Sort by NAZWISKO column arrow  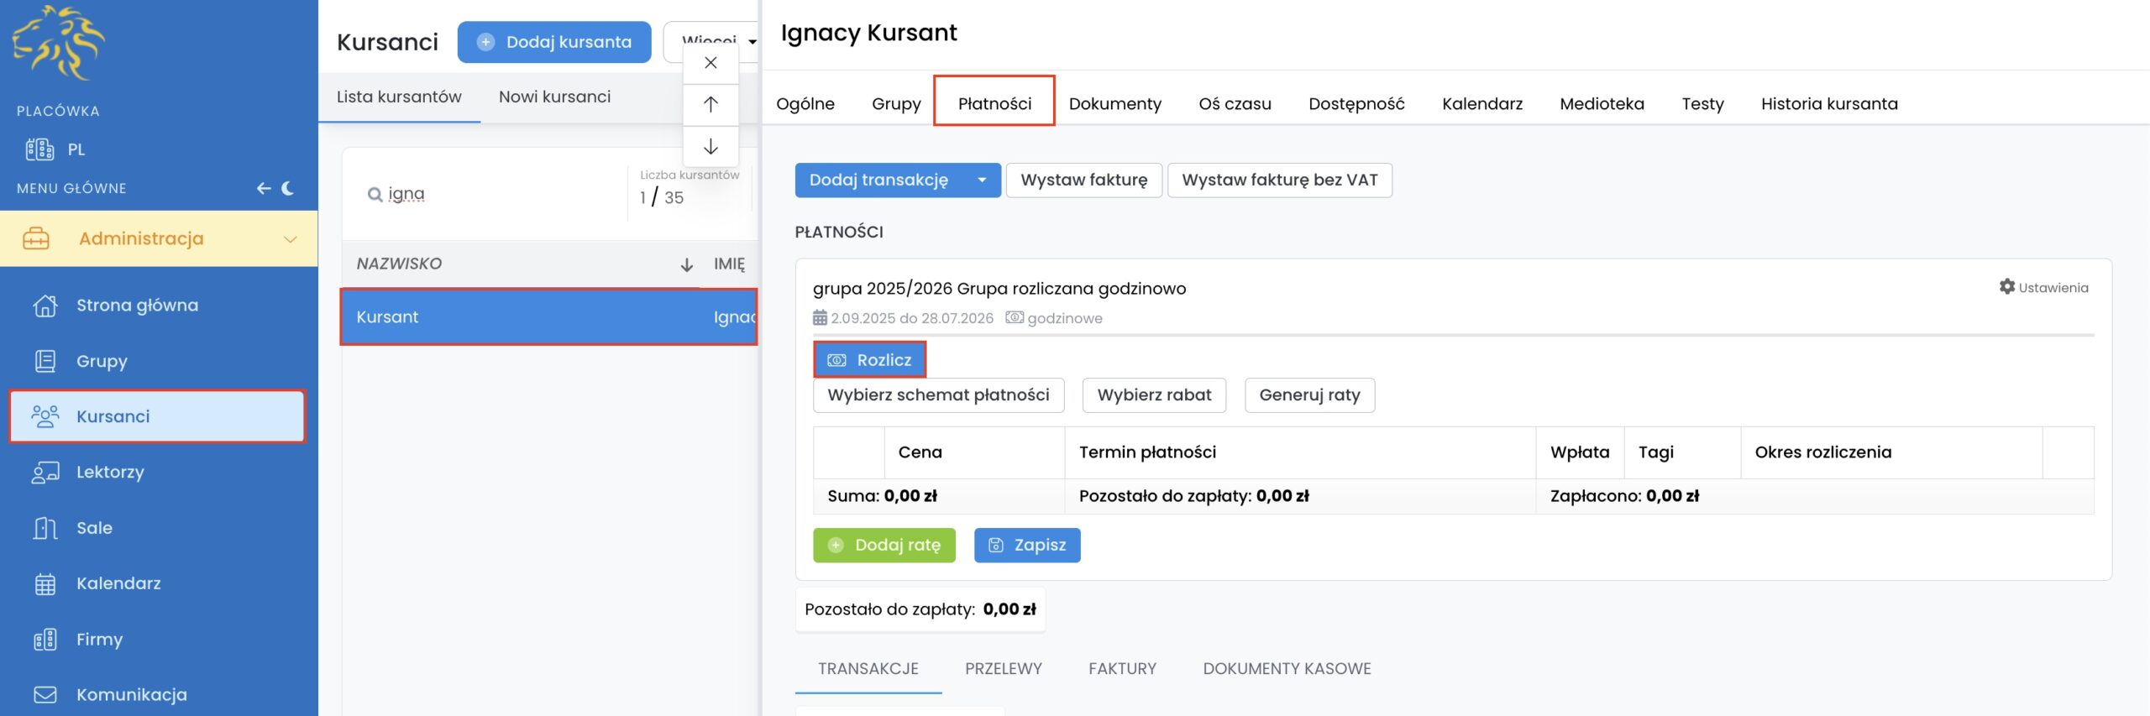click(x=686, y=264)
